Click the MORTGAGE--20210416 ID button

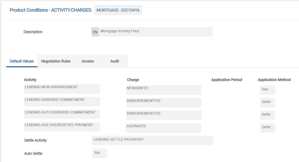(x=118, y=10)
